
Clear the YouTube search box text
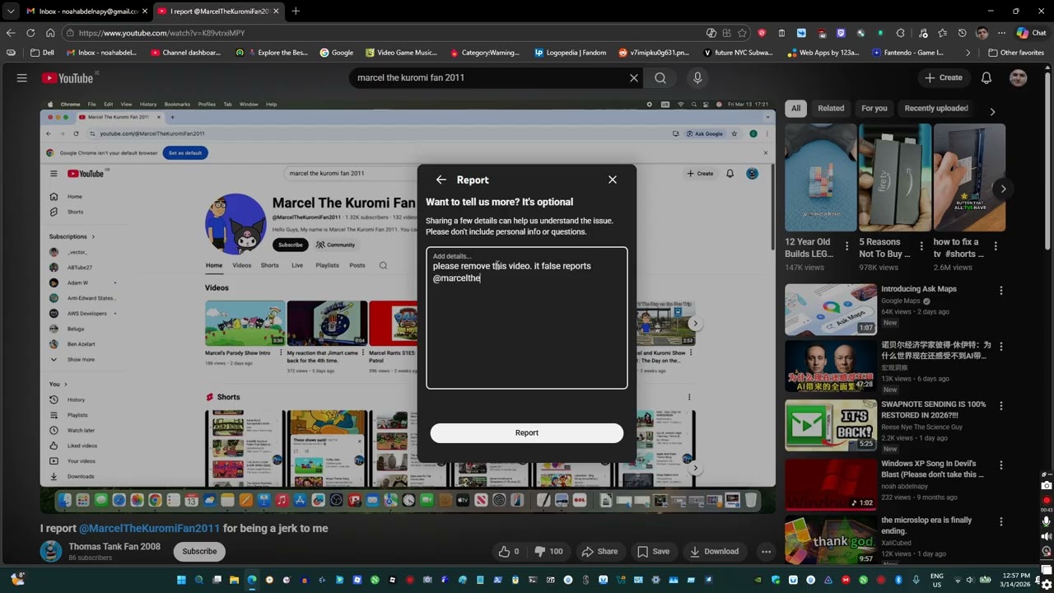pos(633,77)
